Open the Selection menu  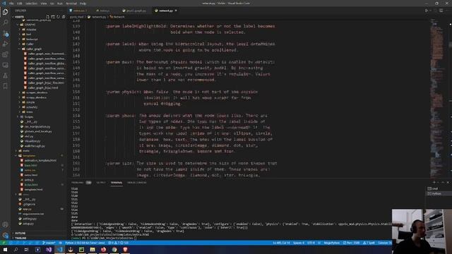click(x=31, y=4)
